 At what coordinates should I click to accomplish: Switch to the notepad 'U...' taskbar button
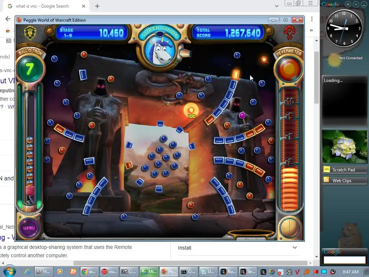tap(208, 272)
